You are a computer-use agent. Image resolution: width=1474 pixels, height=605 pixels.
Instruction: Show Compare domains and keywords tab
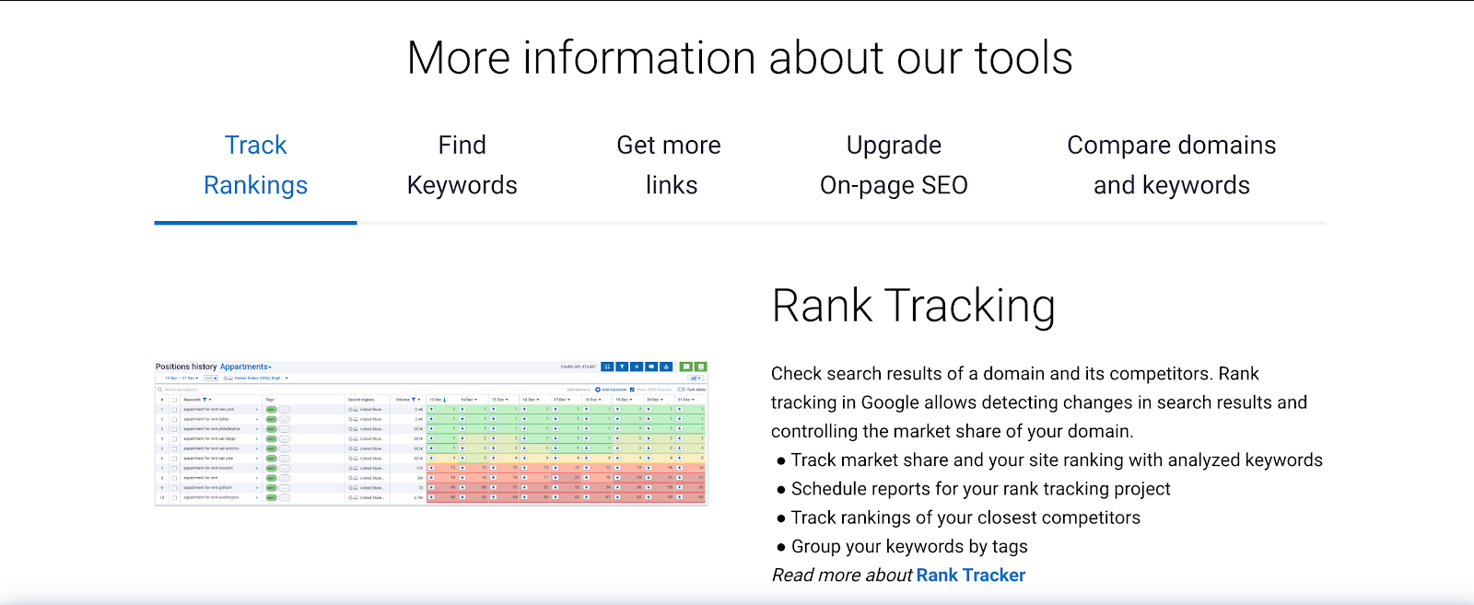point(1171,165)
